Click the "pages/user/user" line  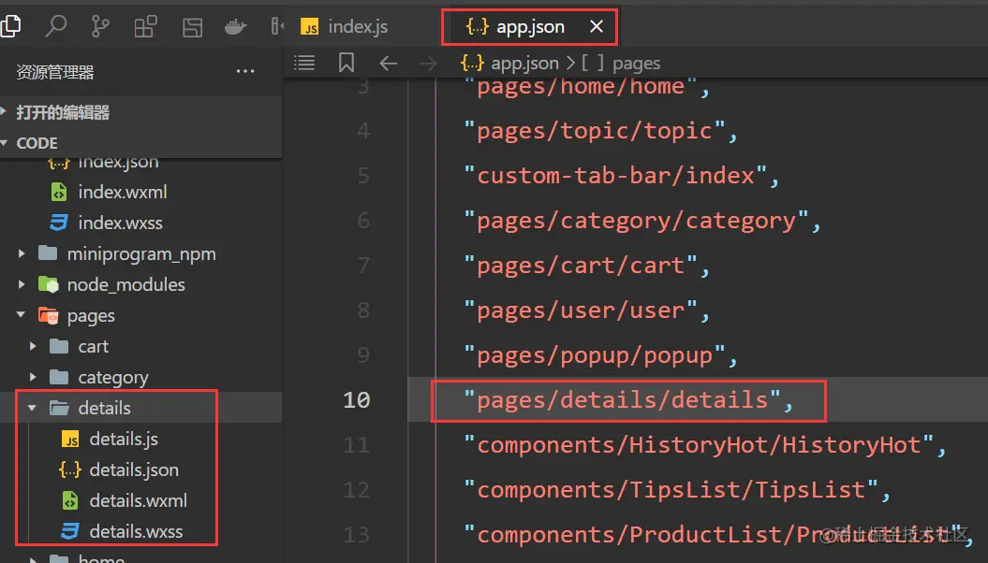[586, 310]
